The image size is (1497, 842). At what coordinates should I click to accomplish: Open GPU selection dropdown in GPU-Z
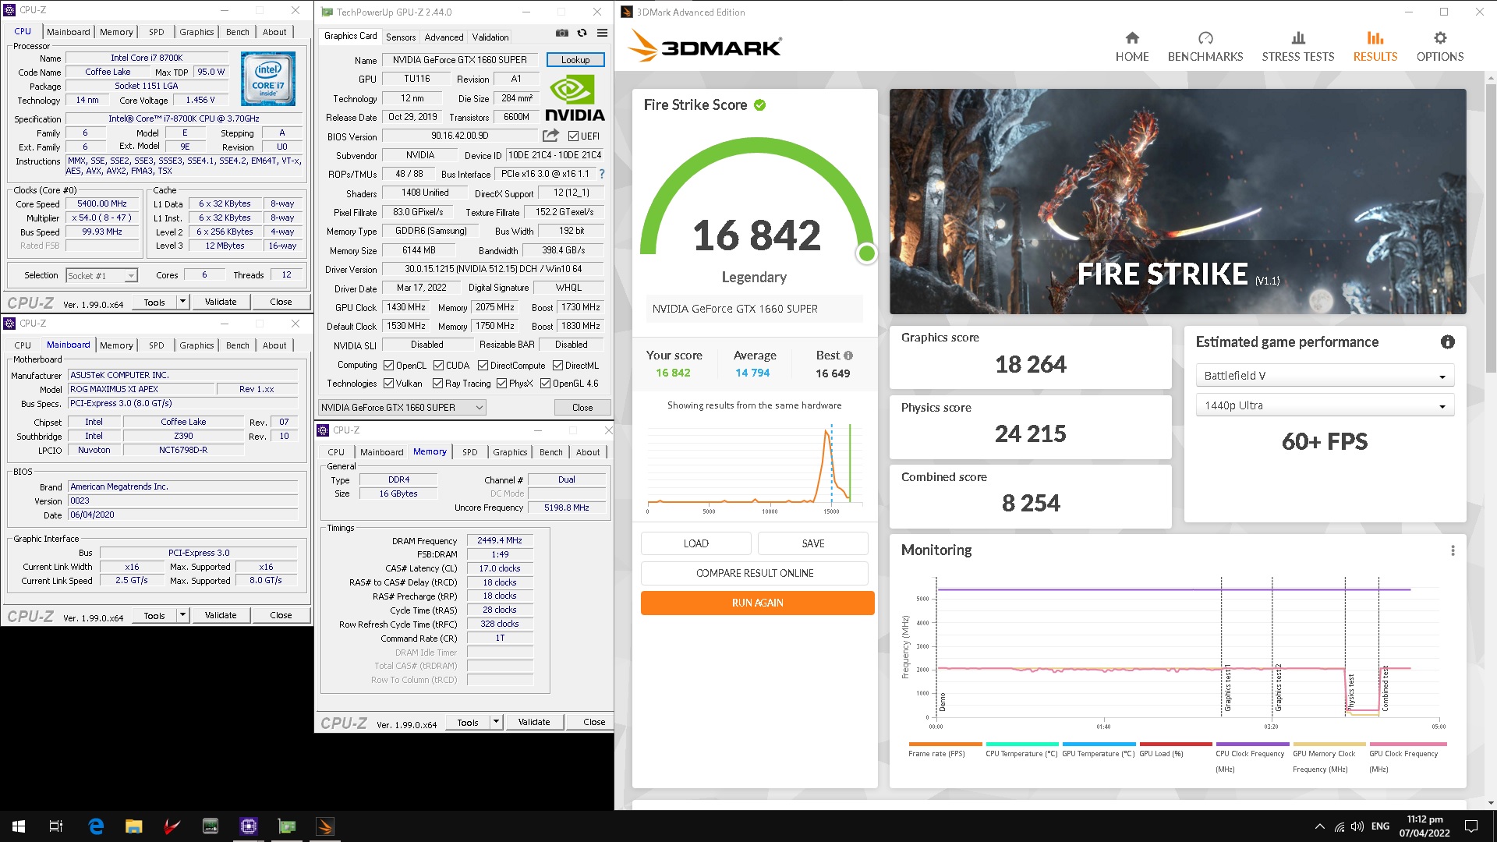coord(402,408)
